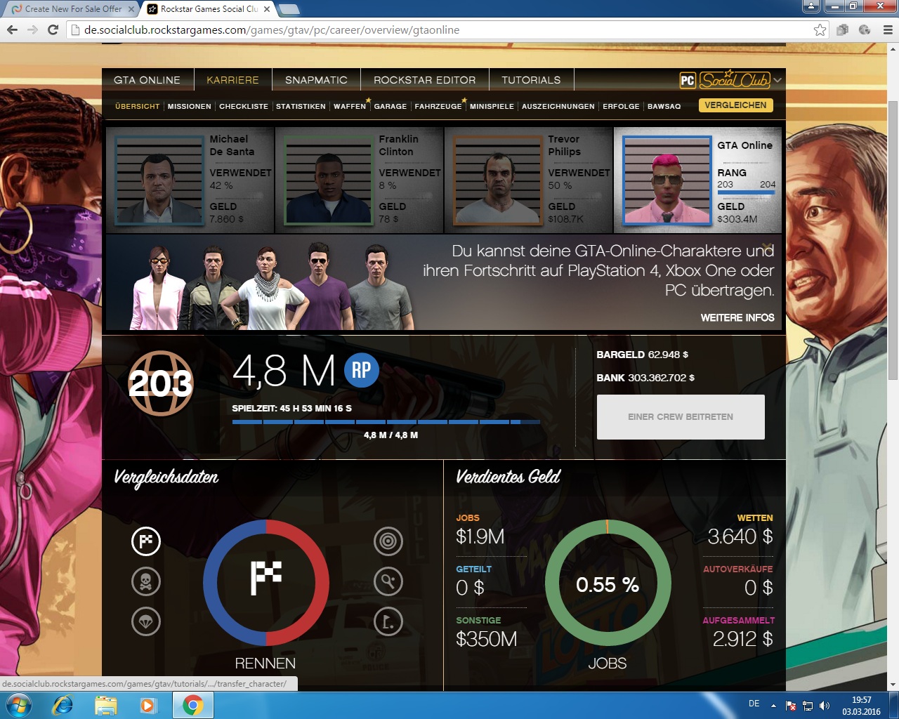Select the races checkered flag icon
899x719 pixels.
click(x=146, y=541)
